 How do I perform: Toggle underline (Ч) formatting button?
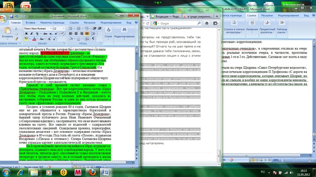(x=37, y=34)
